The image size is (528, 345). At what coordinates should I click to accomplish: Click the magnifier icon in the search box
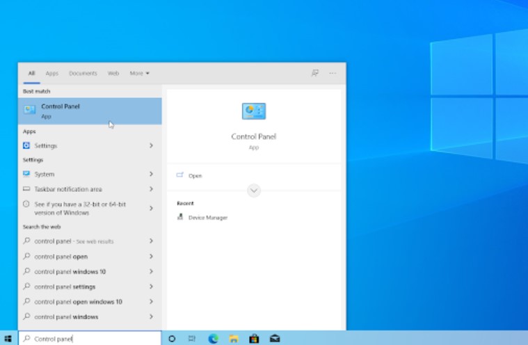pos(26,338)
